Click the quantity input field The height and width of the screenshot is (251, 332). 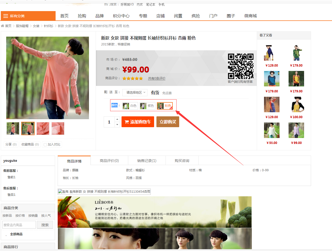pos(109,122)
